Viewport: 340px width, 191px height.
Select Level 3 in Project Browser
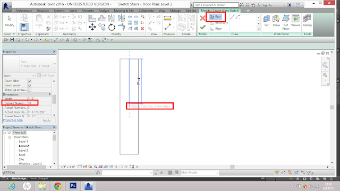tap(23, 150)
